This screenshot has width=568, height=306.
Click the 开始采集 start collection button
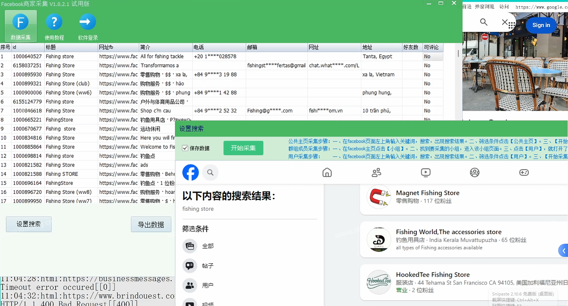pyautogui.click(x=243, y=148)
